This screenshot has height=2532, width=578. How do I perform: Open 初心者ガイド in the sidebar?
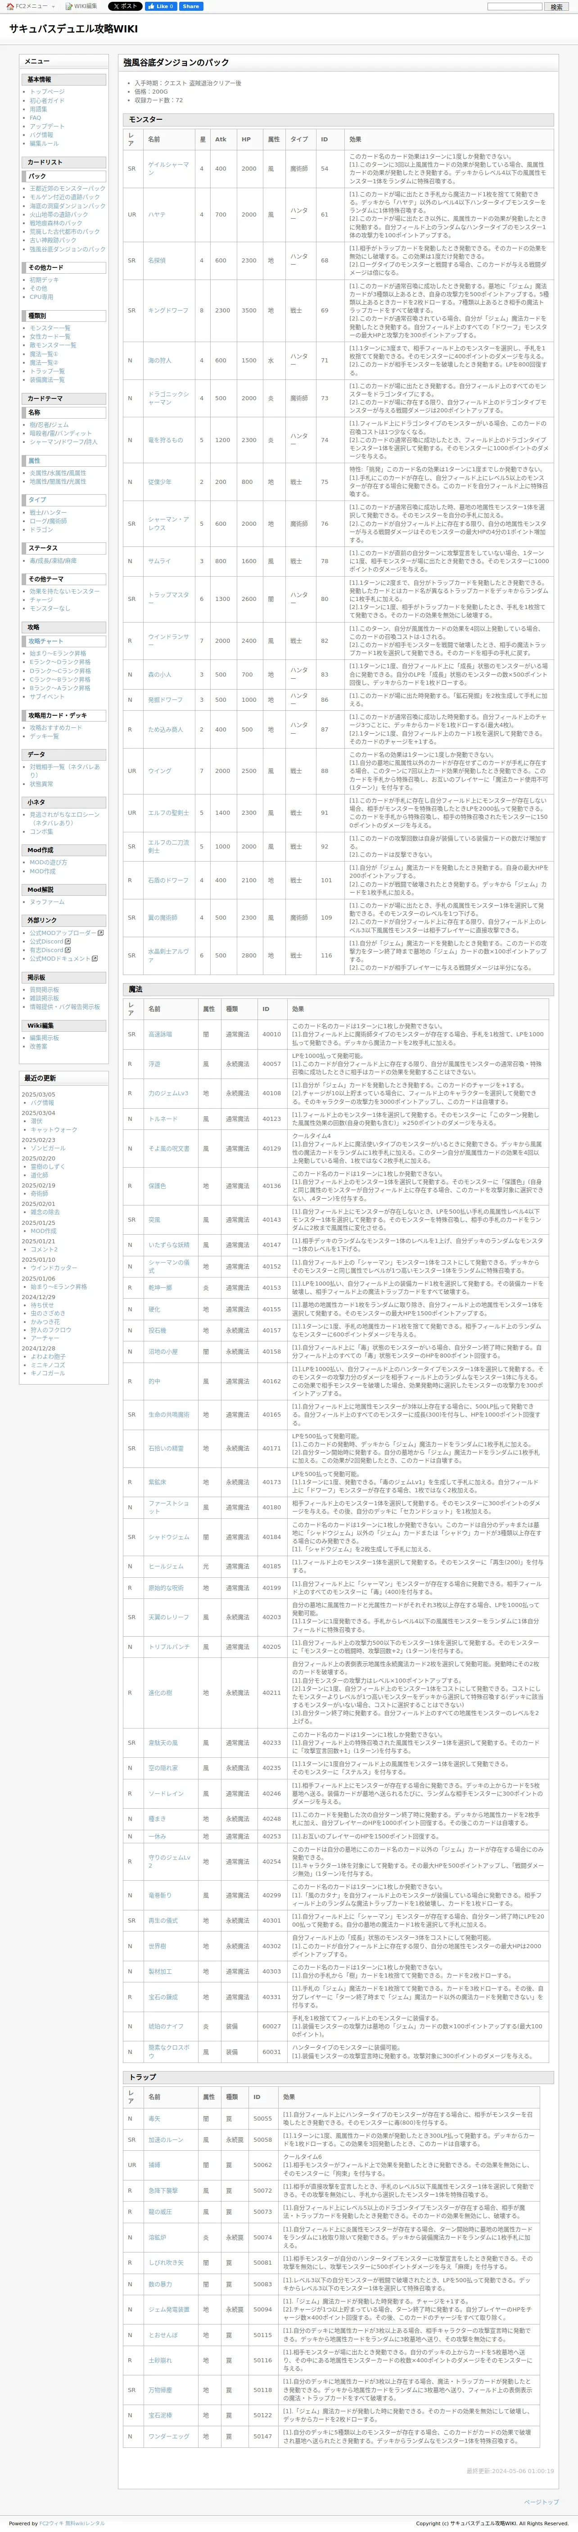(x=47, y=100)
